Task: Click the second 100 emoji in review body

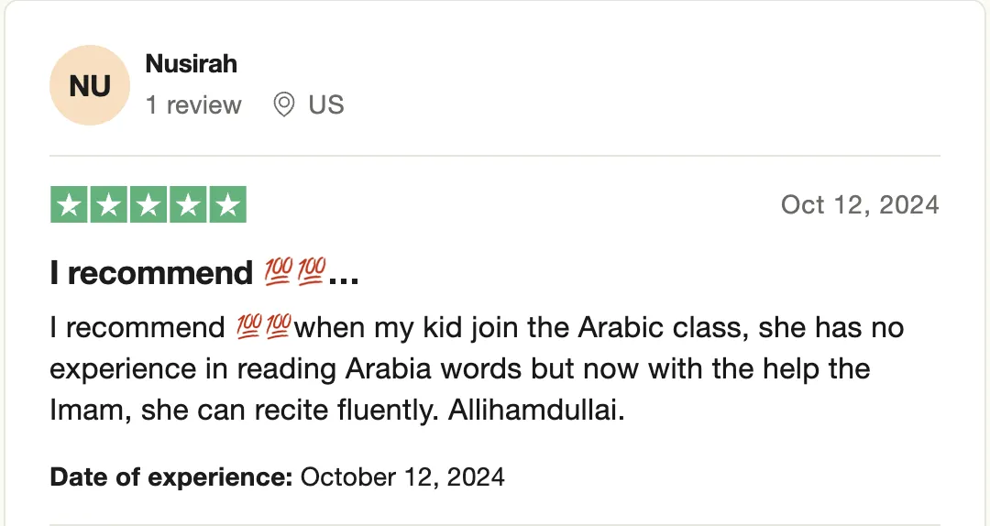Action: click(278, 327)
